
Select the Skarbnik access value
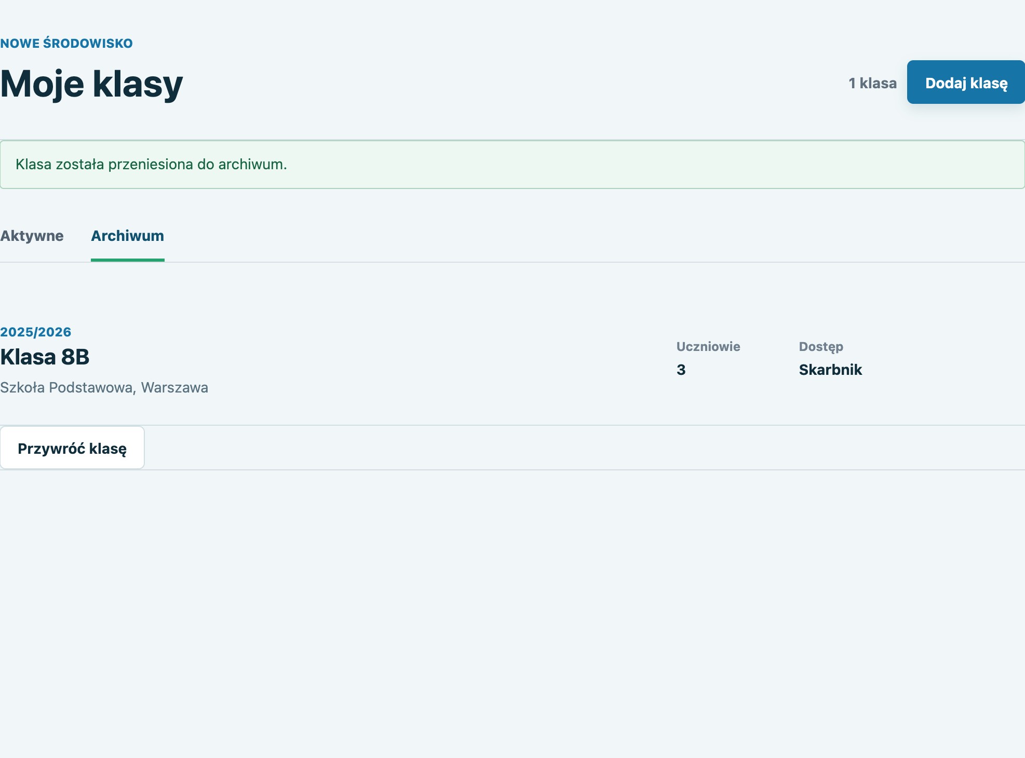(x=830, y=370)
